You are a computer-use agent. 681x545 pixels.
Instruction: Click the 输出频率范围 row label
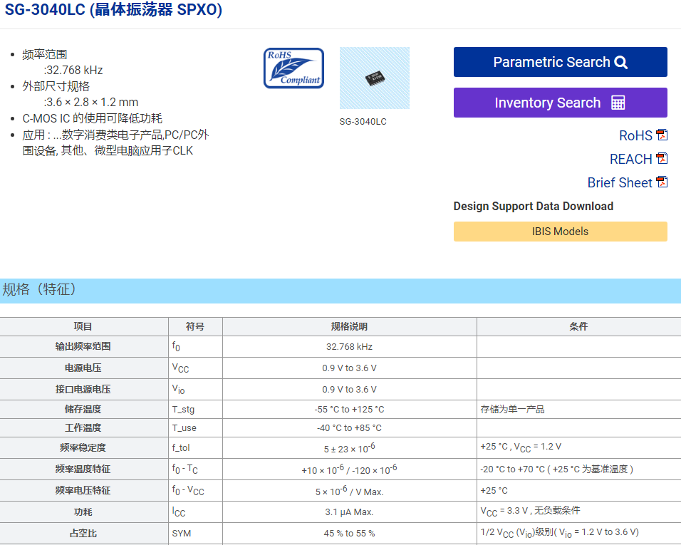(83, 346)
